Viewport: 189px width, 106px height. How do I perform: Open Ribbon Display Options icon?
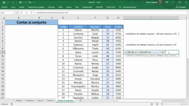coord(167,2)
